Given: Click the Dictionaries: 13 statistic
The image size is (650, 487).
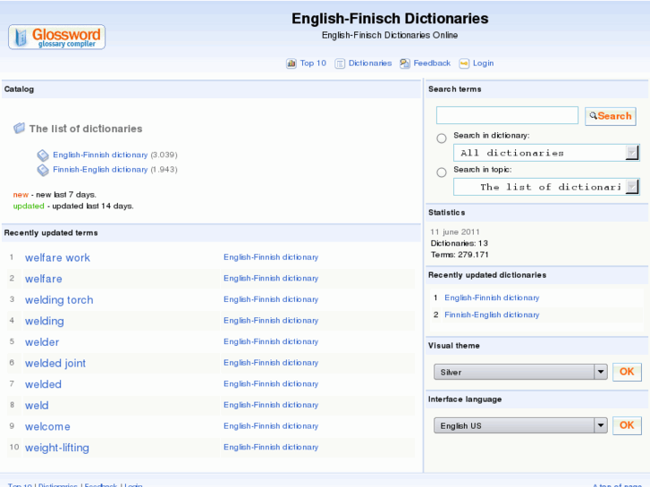Looking at the screenshot, I should pyautogui.click(x=460, y=243).
